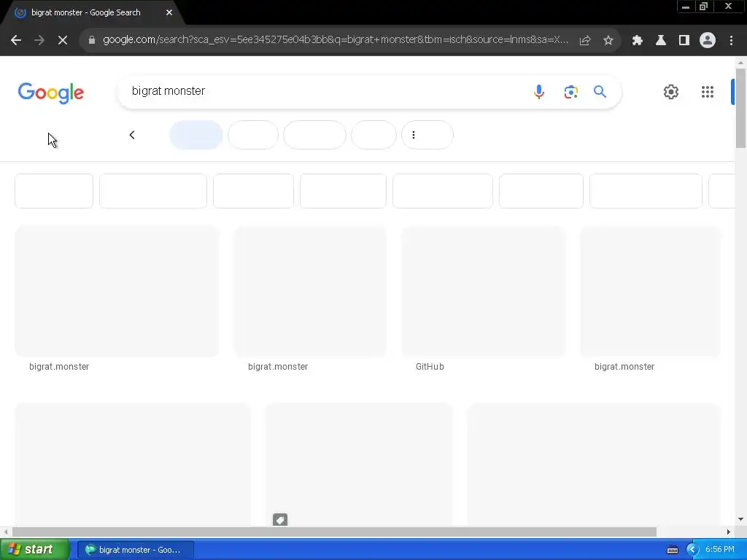Open Google quick settings gear

tap(671, 92)
